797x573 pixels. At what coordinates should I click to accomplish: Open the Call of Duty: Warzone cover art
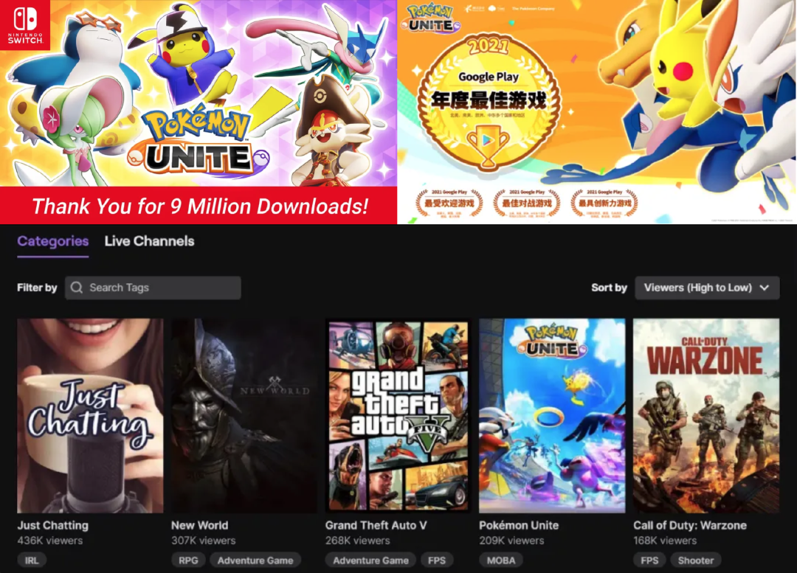(x=706, y=415)
